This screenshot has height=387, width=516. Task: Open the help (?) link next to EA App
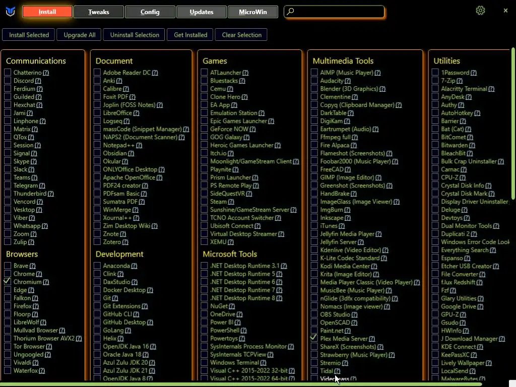coord(234,105)
